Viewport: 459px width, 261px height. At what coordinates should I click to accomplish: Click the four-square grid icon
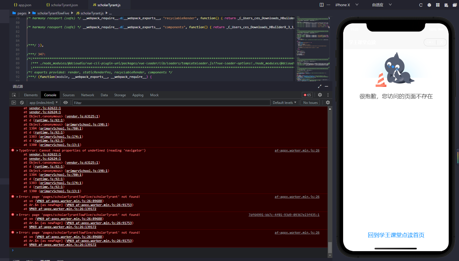pos(438,5)
